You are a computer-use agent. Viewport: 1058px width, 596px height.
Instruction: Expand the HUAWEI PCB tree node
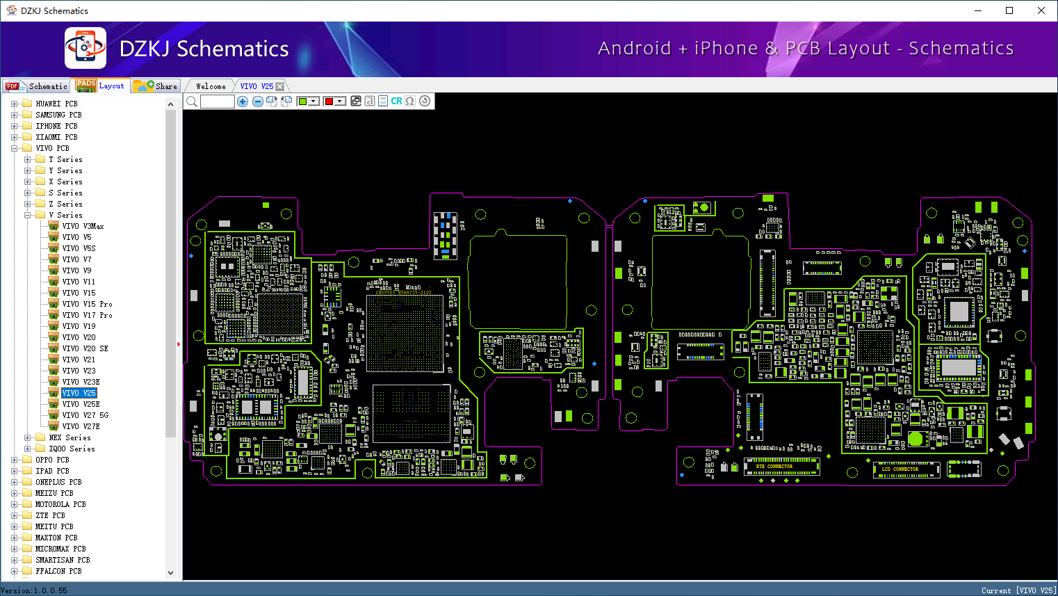coord(14,104)
